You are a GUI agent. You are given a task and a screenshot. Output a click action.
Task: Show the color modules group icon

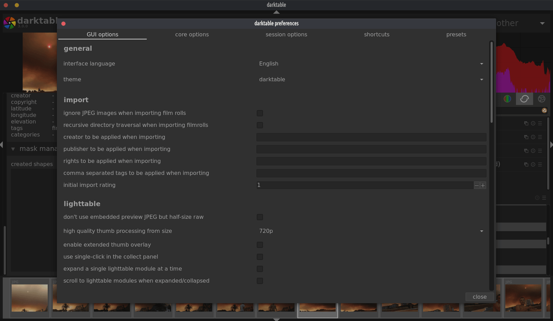pos(507,99)
